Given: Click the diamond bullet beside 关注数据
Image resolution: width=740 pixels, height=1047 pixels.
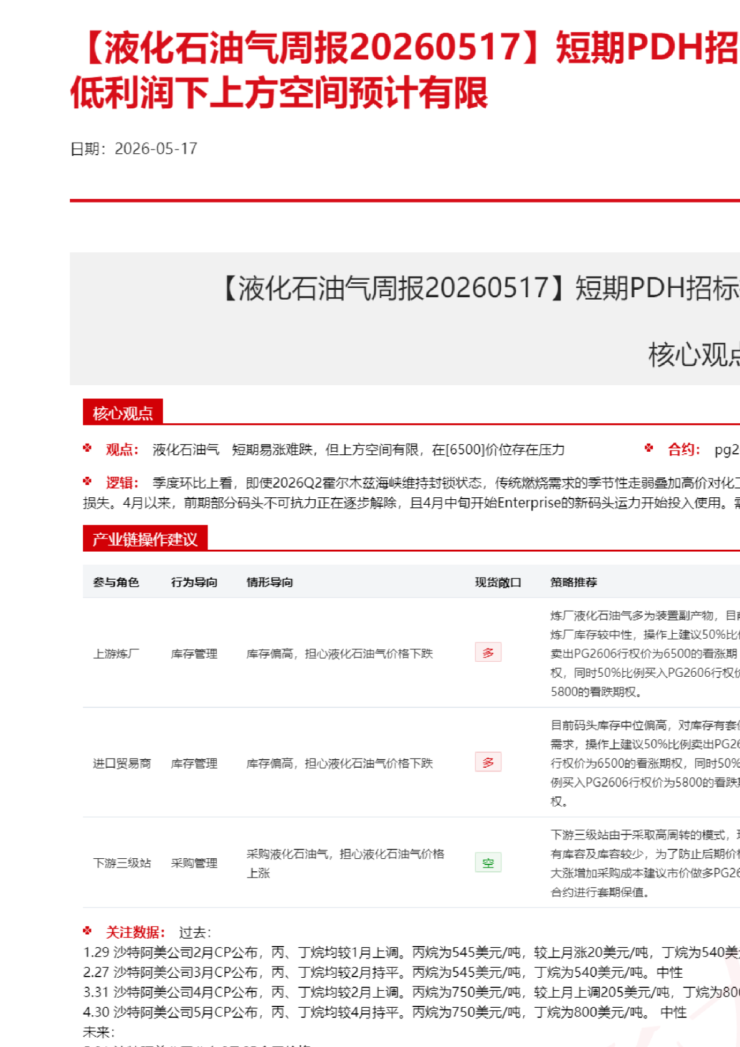Looking at the screenshot, I should pos(87,930).
